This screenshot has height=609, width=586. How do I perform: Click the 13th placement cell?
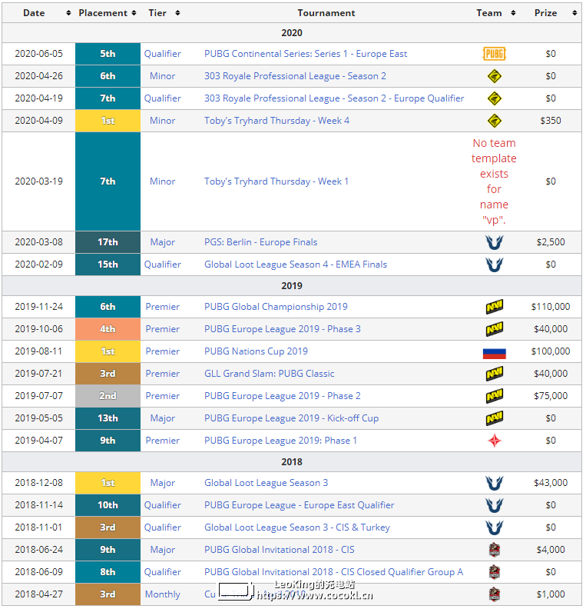click(108, 418)
